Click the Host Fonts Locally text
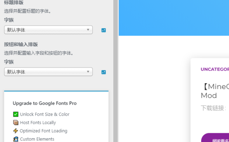 pyautogui.click(x=38, y=123)
